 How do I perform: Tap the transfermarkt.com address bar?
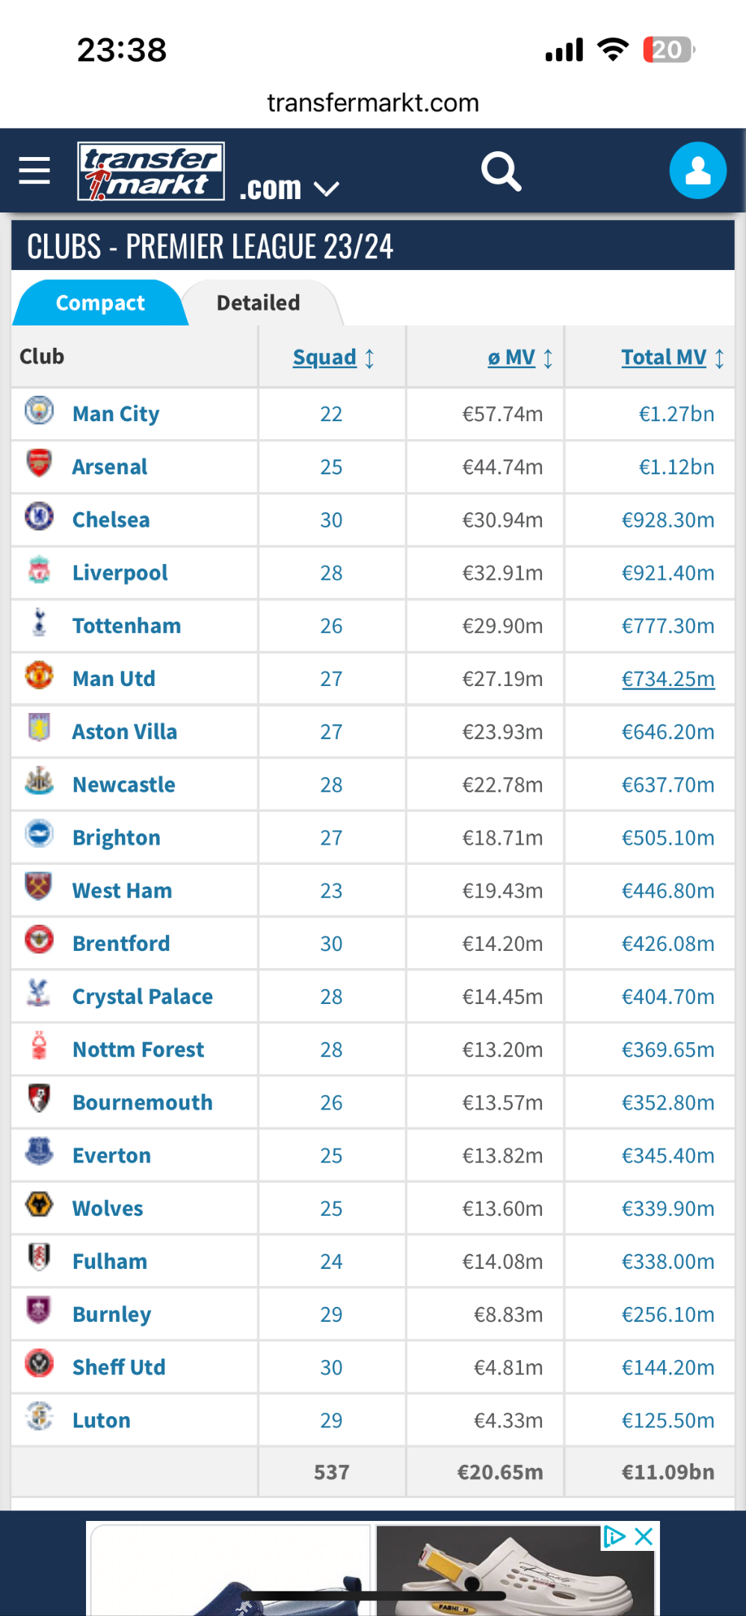[373, 102]
